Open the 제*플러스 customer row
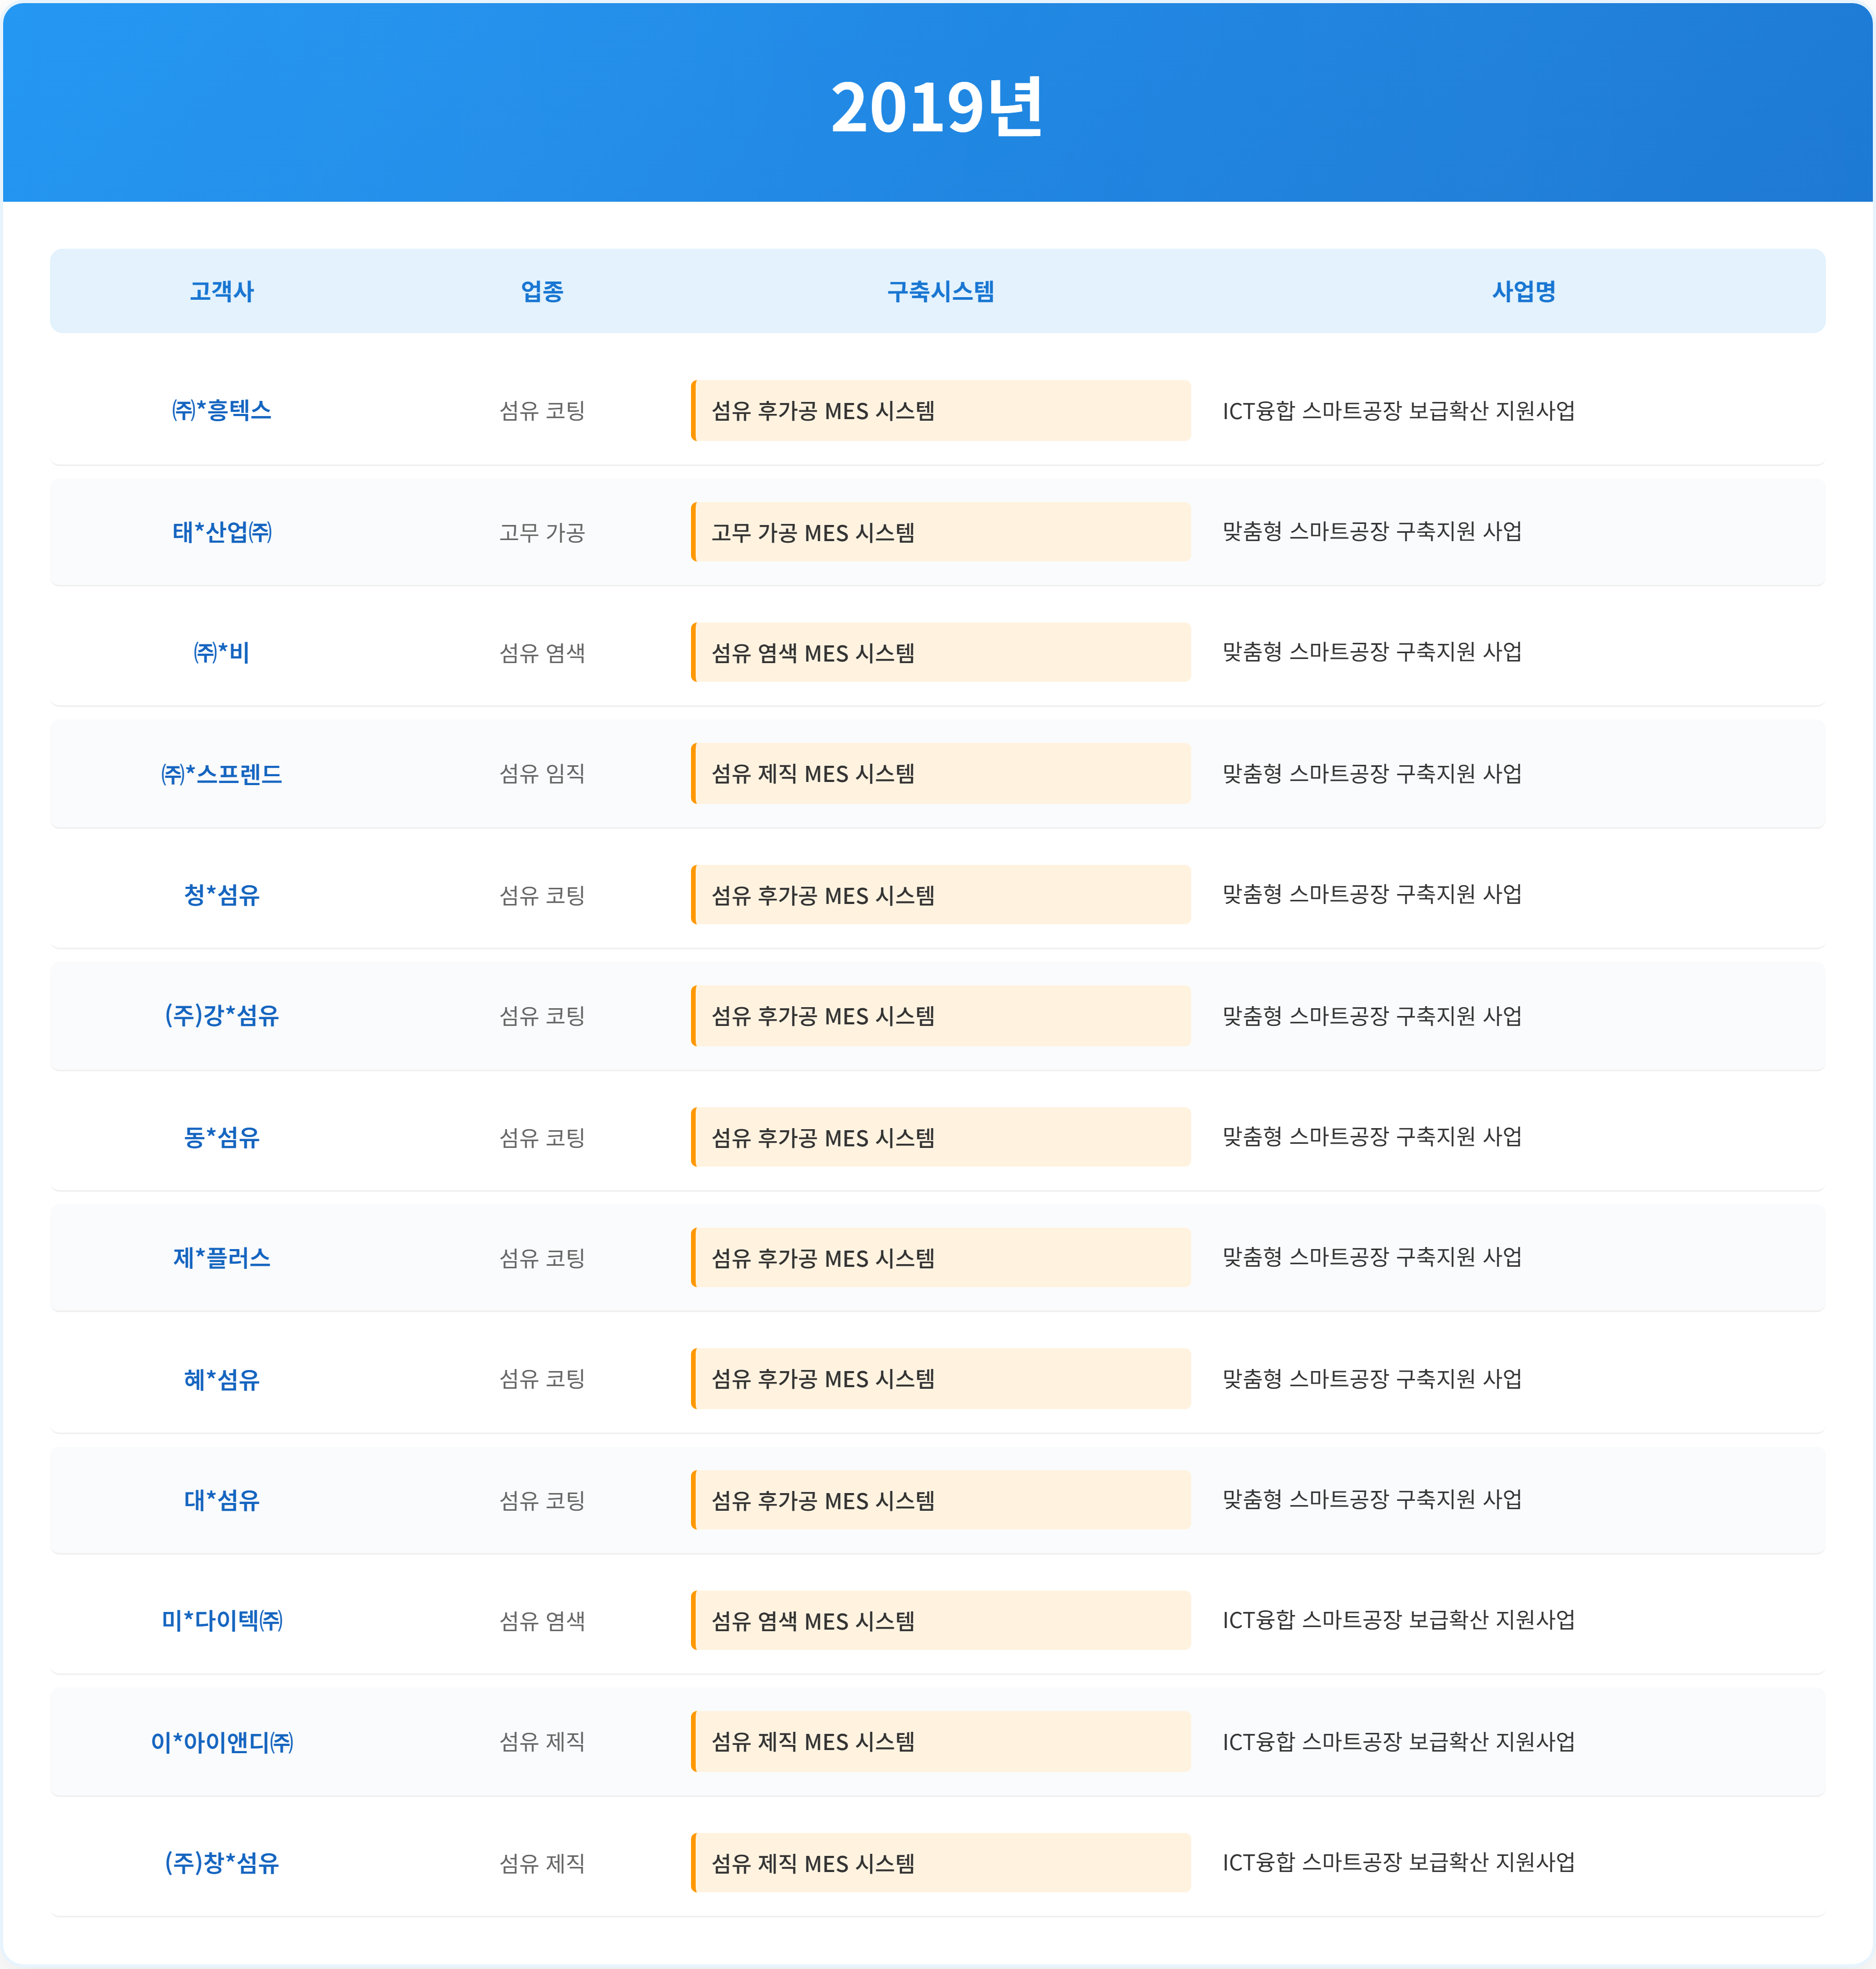 click(x=222, y=1257)
